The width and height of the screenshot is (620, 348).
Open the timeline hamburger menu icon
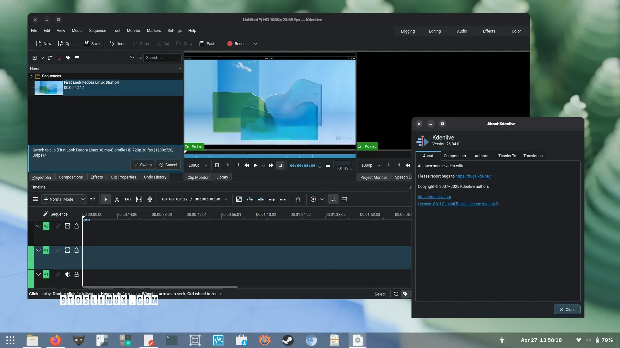coord(36,199)
